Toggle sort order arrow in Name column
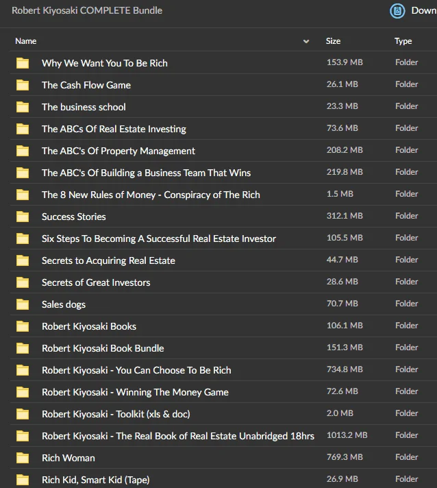The height and width of the screenshot is (488, 437). tap(306, 41)
